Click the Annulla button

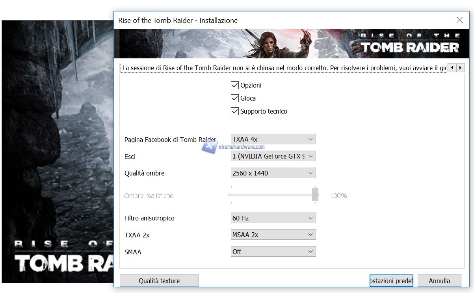click(439, 281)
